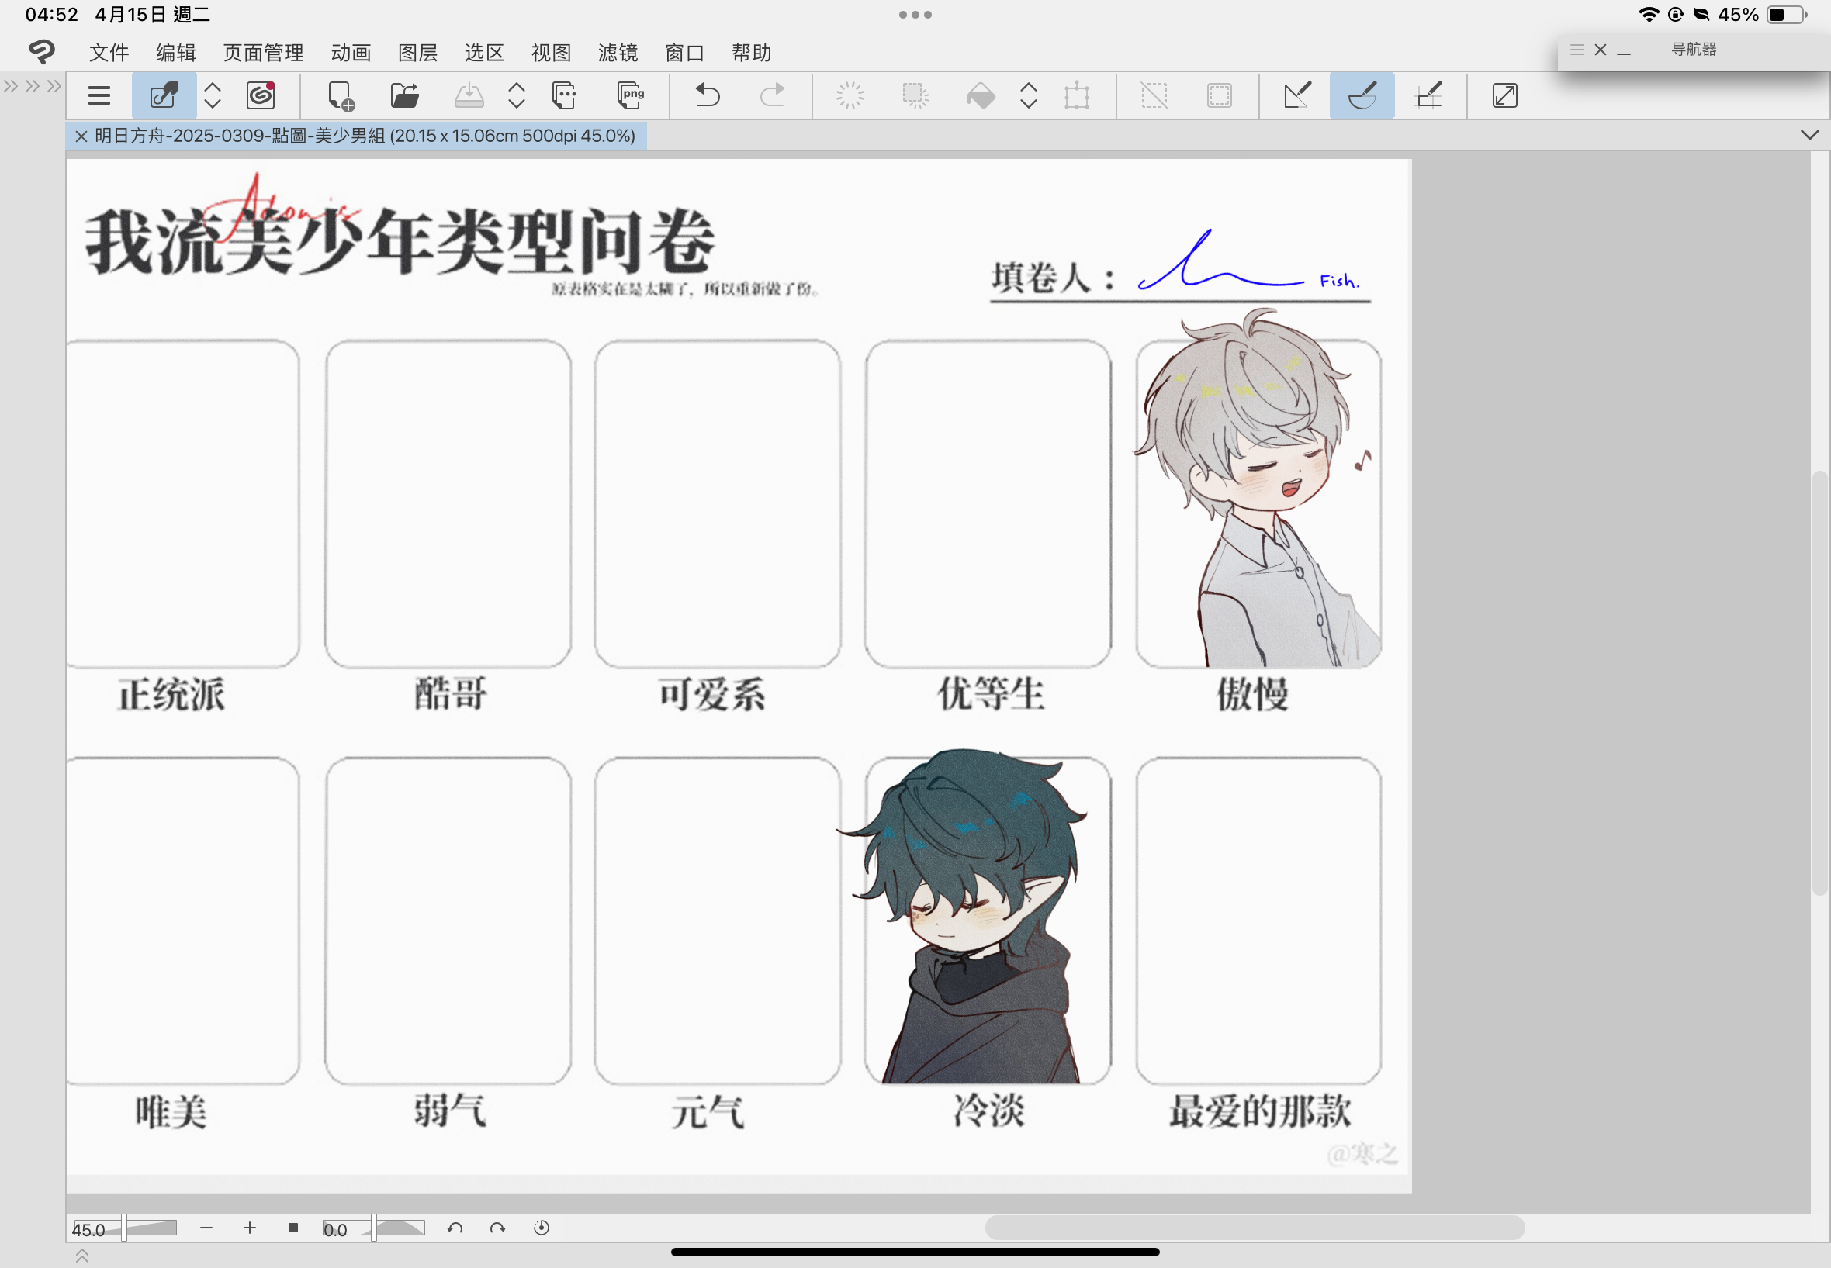Click the Fill bucket icon
This screenshot has height=1268, width=1831.
pyautogui.click(x=980, y=96)
